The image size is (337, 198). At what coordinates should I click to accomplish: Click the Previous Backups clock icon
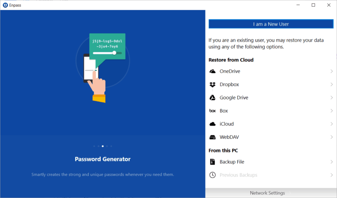pos(212,175)
